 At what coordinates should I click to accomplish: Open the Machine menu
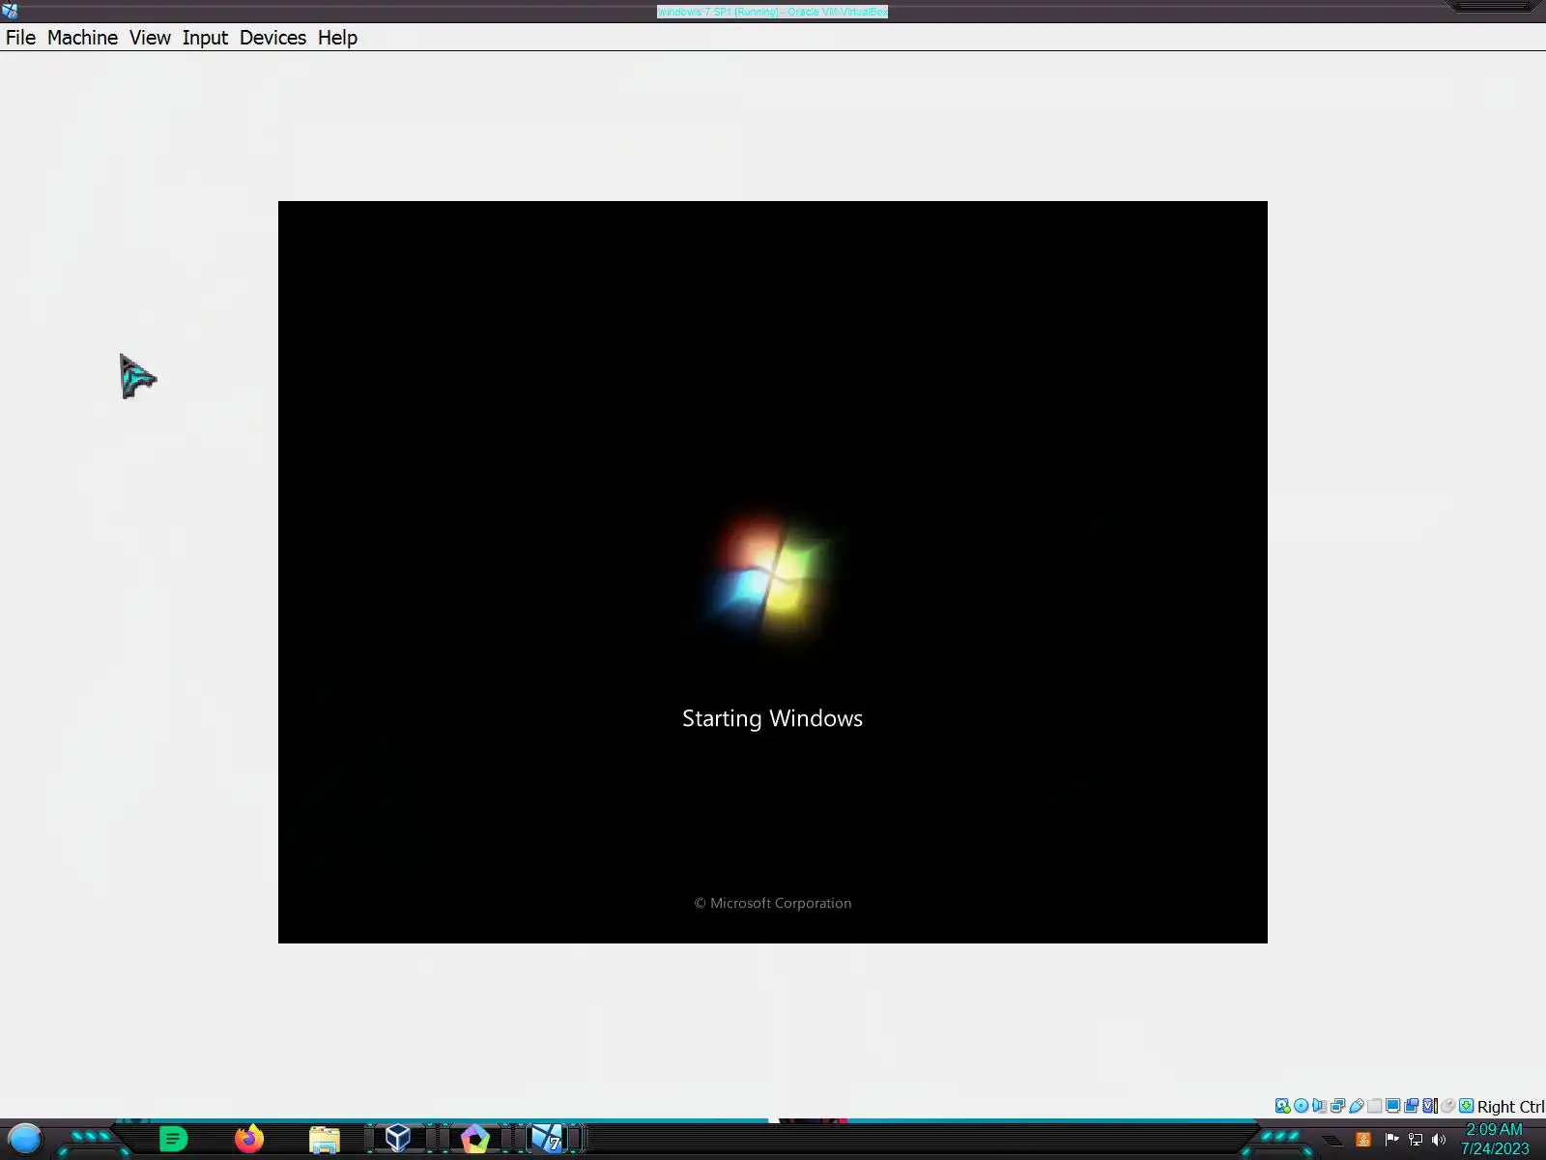(82, 38)
